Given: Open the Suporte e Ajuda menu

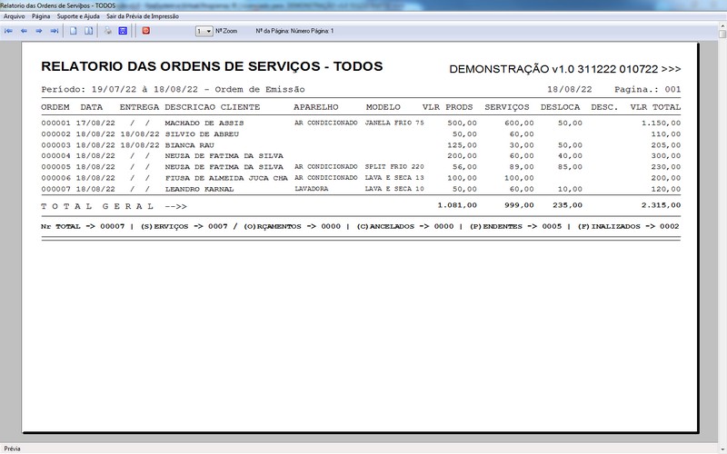Looking at the screenshot, I should pyautogui.click(x=78, y=16).
